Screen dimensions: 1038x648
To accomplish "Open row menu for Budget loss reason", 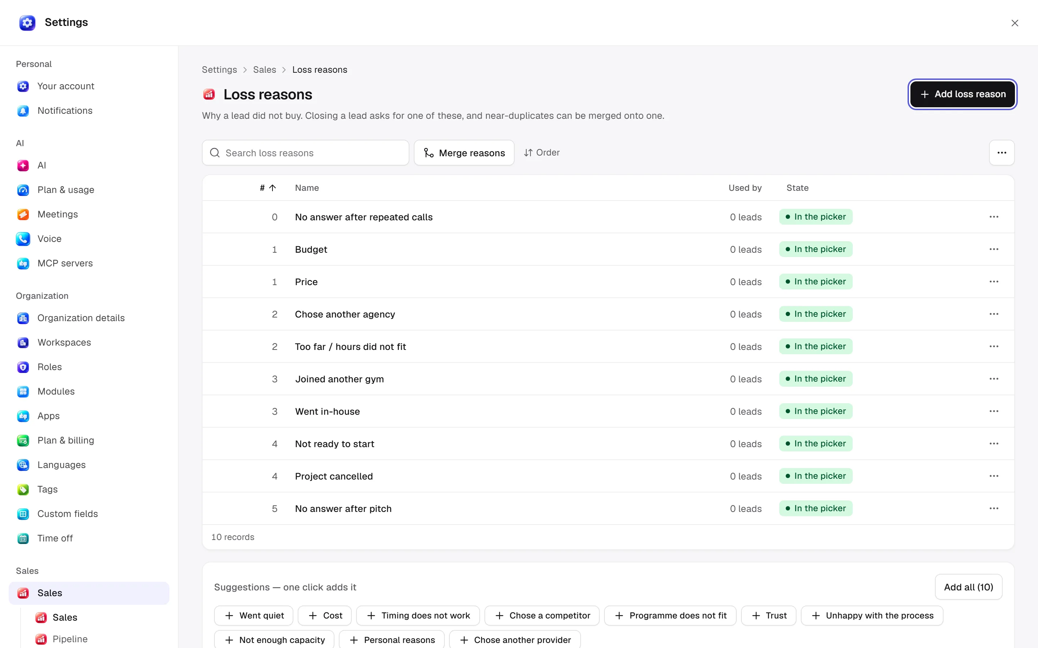I will click(994, 249).
